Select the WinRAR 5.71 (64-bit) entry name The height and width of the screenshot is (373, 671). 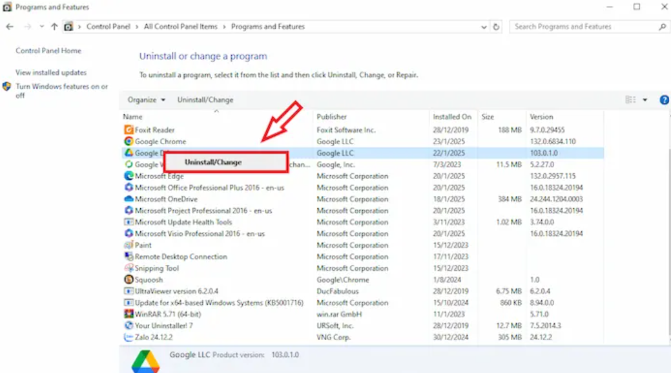click(x=168, y=314)
